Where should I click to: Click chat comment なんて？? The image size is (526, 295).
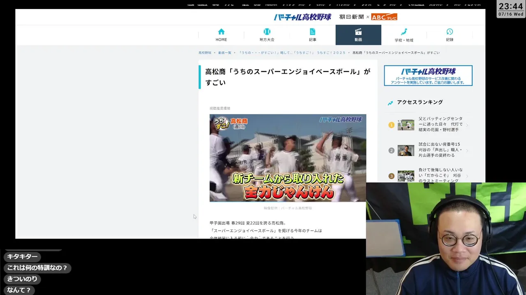(x=19, y=290)
